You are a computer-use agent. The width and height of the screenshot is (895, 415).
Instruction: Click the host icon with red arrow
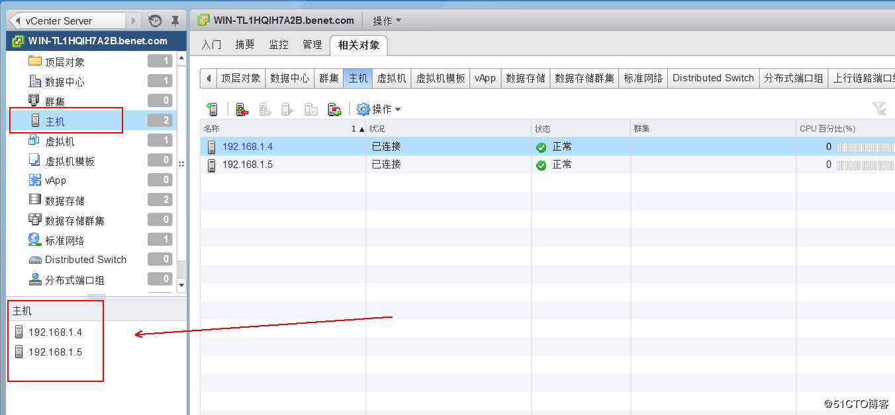(x=242, y=109)
